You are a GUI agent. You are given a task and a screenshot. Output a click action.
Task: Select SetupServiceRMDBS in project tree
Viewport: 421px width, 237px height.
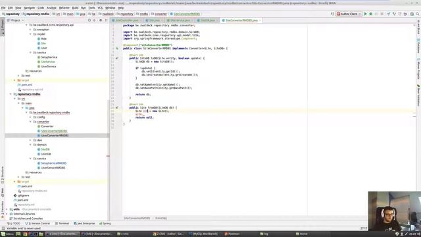(53, 163)
